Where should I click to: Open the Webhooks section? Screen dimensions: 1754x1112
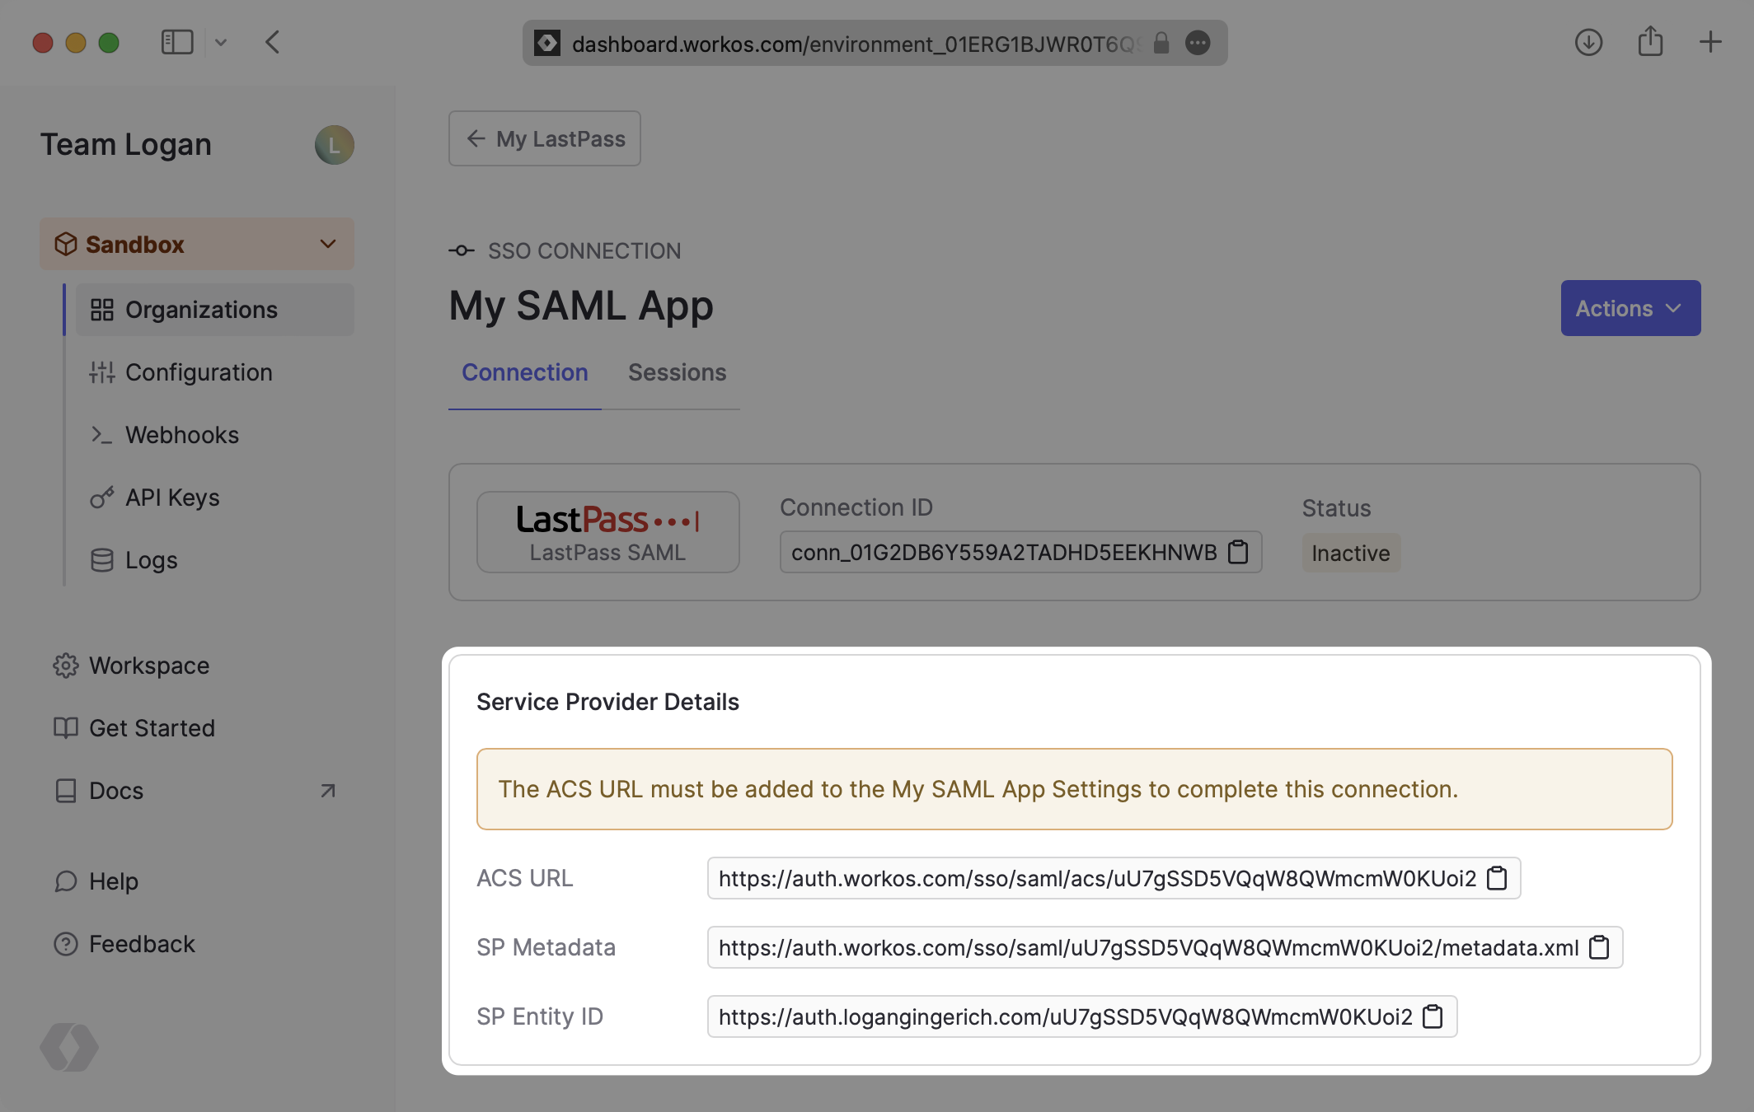point(181,435)
